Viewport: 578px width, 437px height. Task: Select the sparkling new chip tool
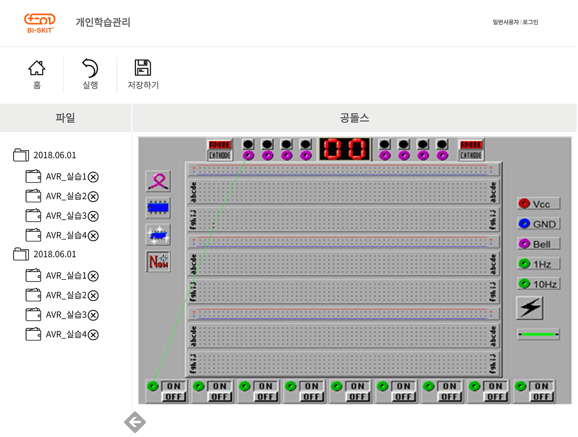(158, 235)
